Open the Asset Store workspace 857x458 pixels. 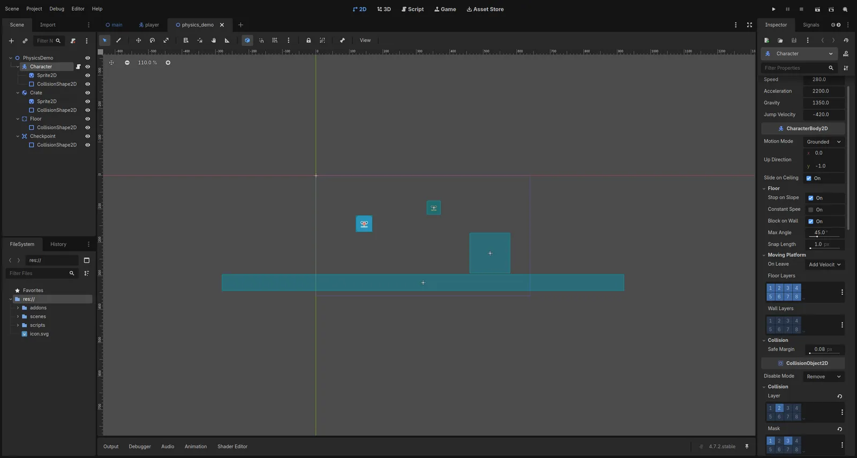coord(485,9)
